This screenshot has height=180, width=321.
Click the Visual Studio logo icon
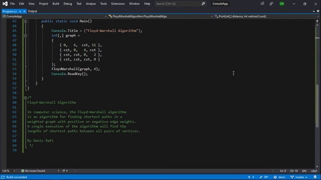click(5, 3)
